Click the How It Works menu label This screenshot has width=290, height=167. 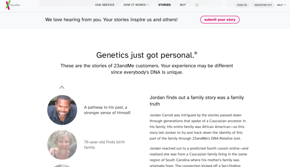point(135,5)
